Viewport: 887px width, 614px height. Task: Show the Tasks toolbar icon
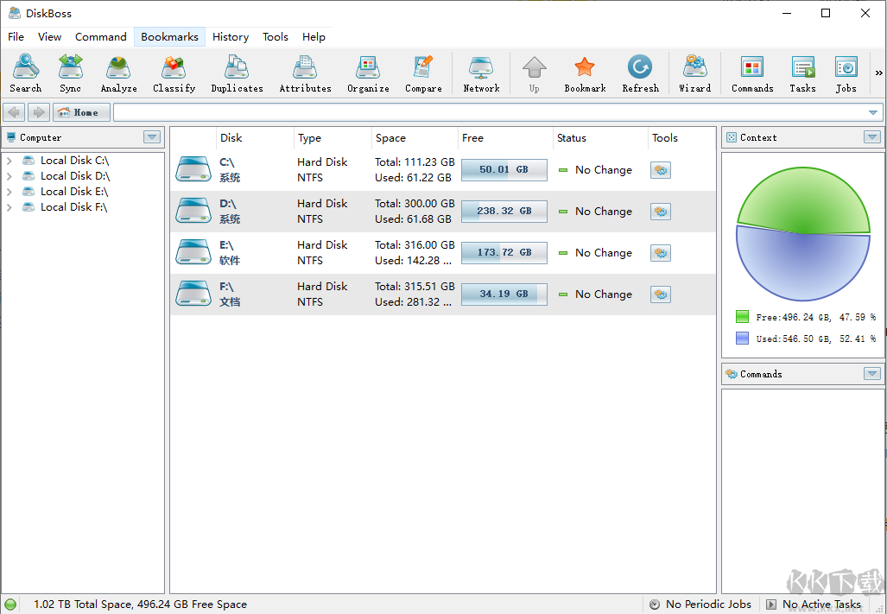(802, 73)
